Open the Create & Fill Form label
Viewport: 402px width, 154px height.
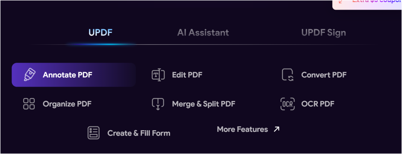139,133
